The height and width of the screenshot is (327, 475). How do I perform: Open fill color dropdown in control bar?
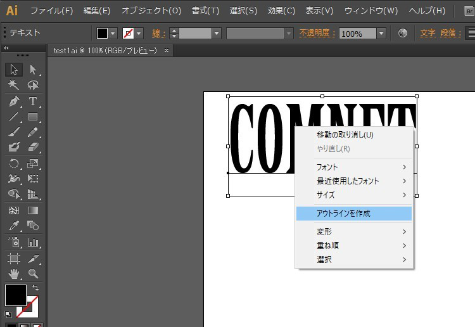click(113, 33)
